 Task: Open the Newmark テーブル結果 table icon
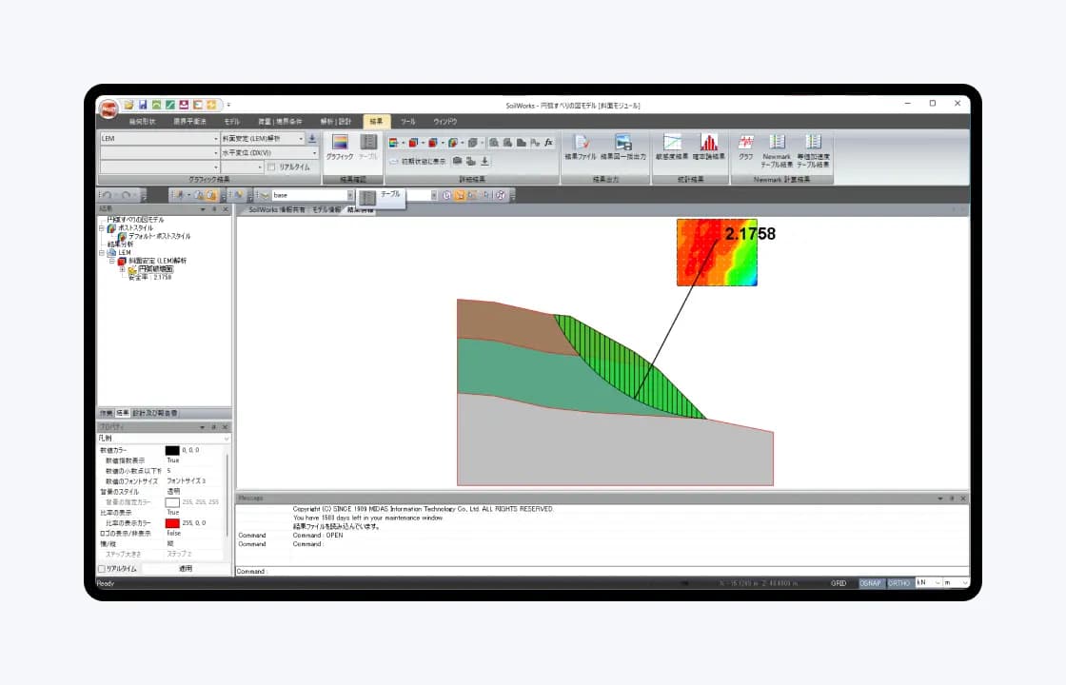777,151
